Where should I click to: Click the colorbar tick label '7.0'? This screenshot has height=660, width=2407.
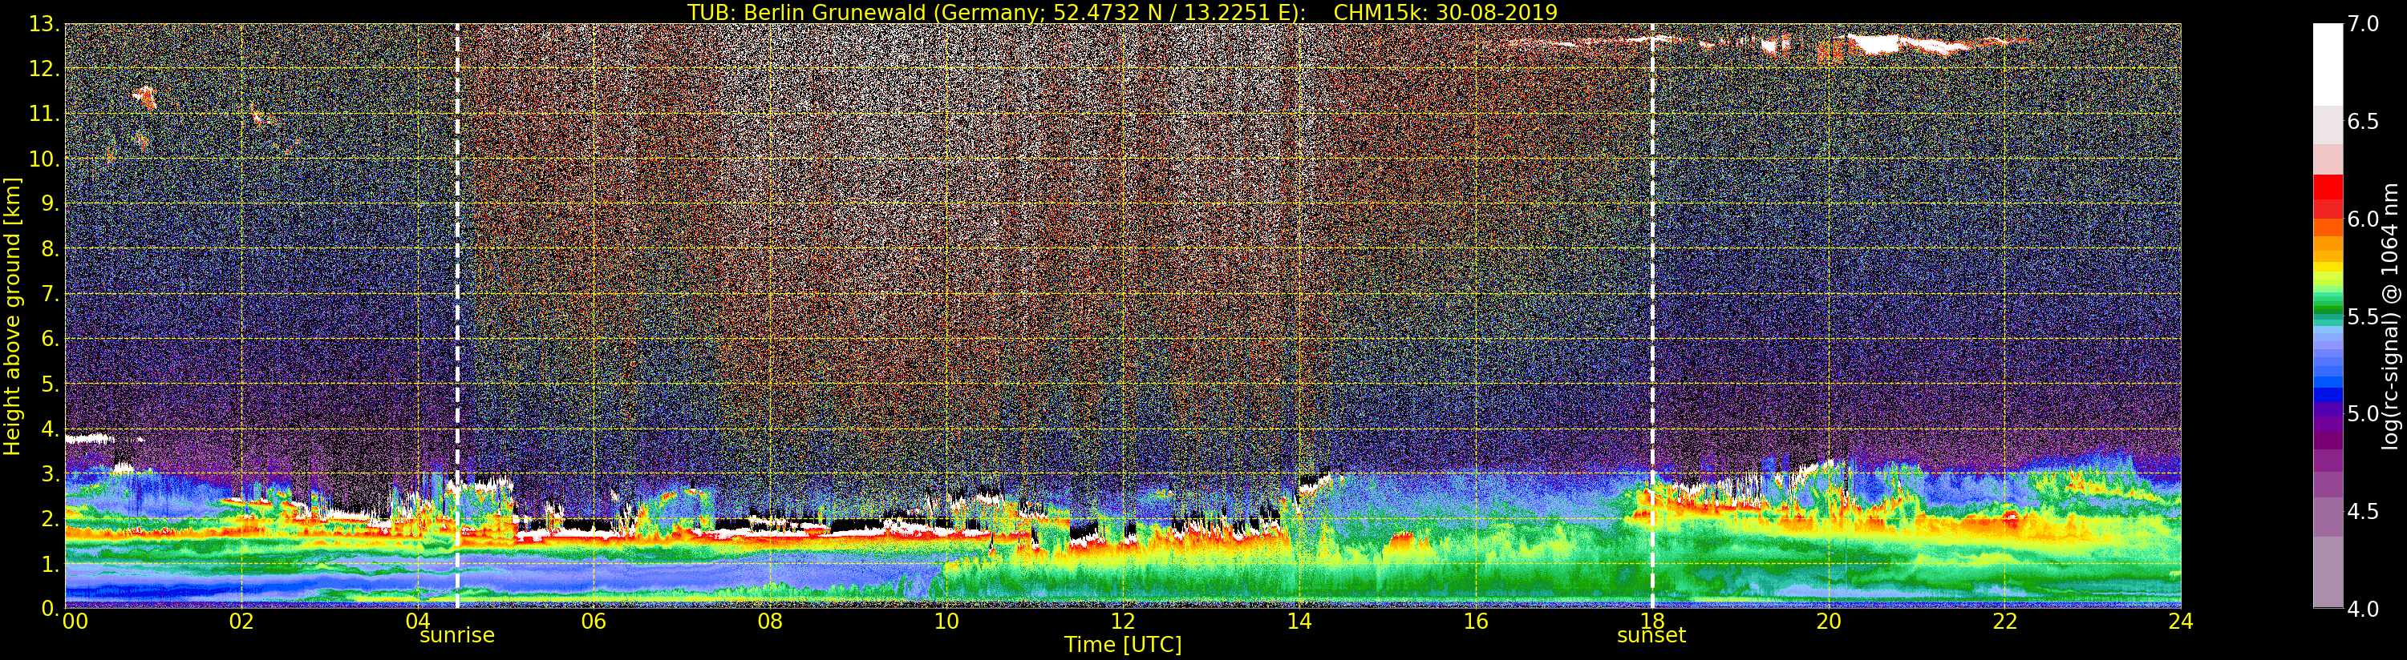tap(2364, 24)
